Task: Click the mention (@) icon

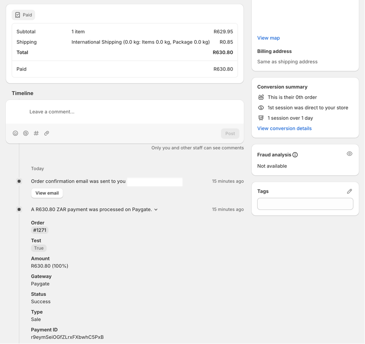Action: [26, 134]
